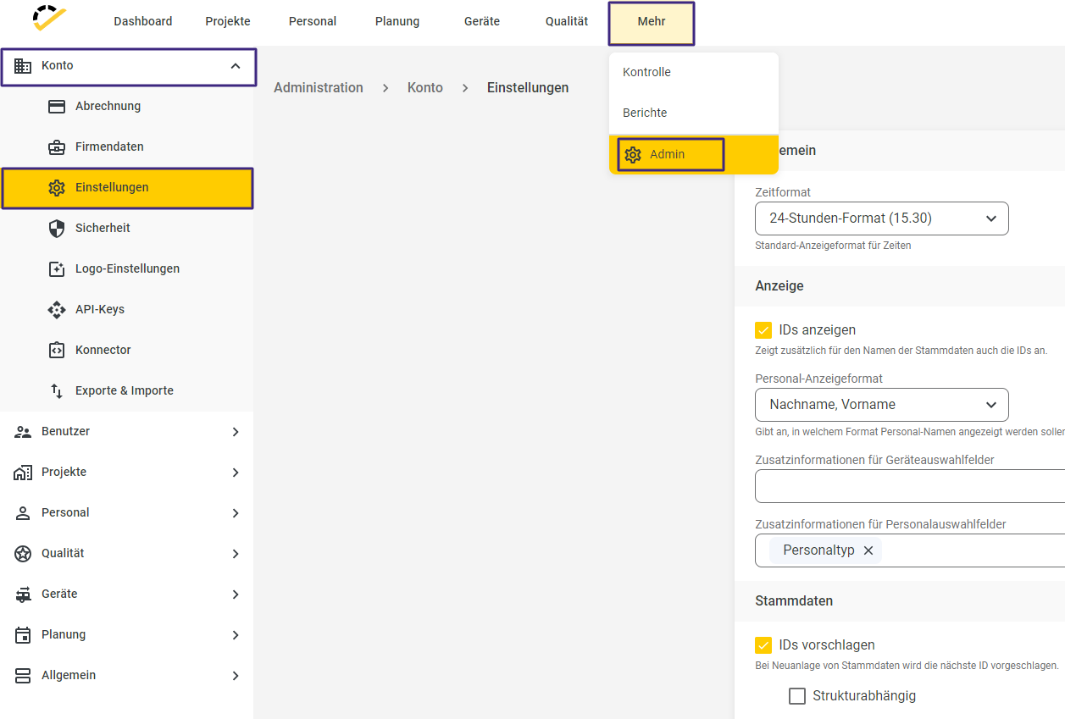The height and width of the screenshot is (719, 1065).
Task: Click the Administration breadcrumb link
Action: point(319,88)
